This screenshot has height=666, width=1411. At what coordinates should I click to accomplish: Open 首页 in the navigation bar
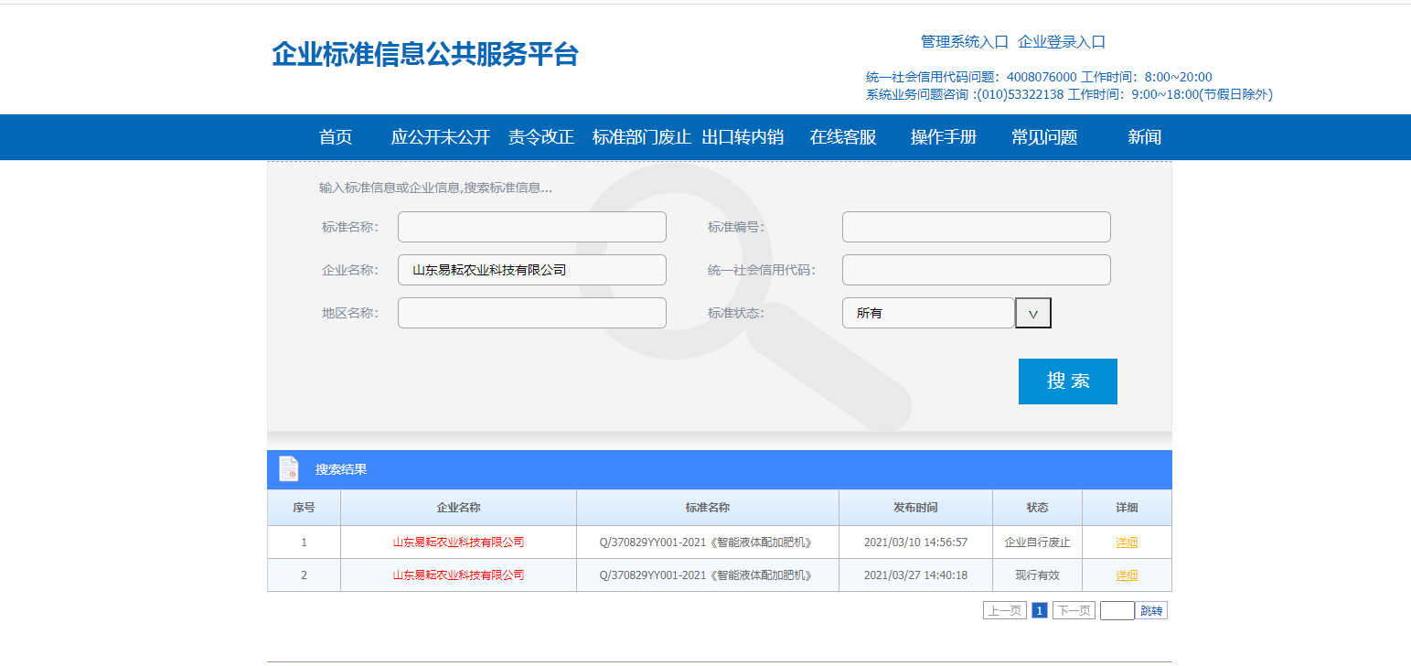tap(336, 137)
